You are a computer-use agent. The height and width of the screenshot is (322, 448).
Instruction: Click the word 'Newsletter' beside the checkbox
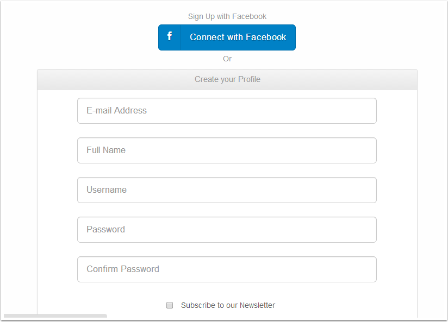pyautogui.click(x=257, y=305)
